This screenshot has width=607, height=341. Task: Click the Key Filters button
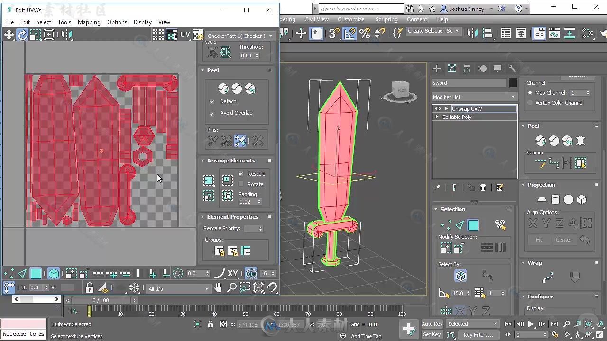point(478,335)
